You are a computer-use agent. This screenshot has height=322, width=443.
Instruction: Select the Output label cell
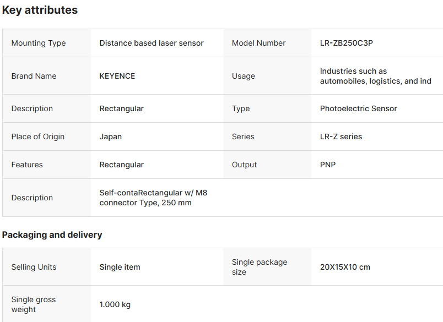tap(244, 165)
